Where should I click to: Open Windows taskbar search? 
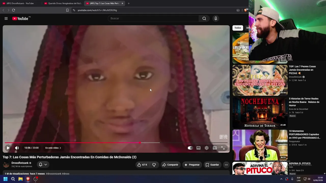(13, 179)
